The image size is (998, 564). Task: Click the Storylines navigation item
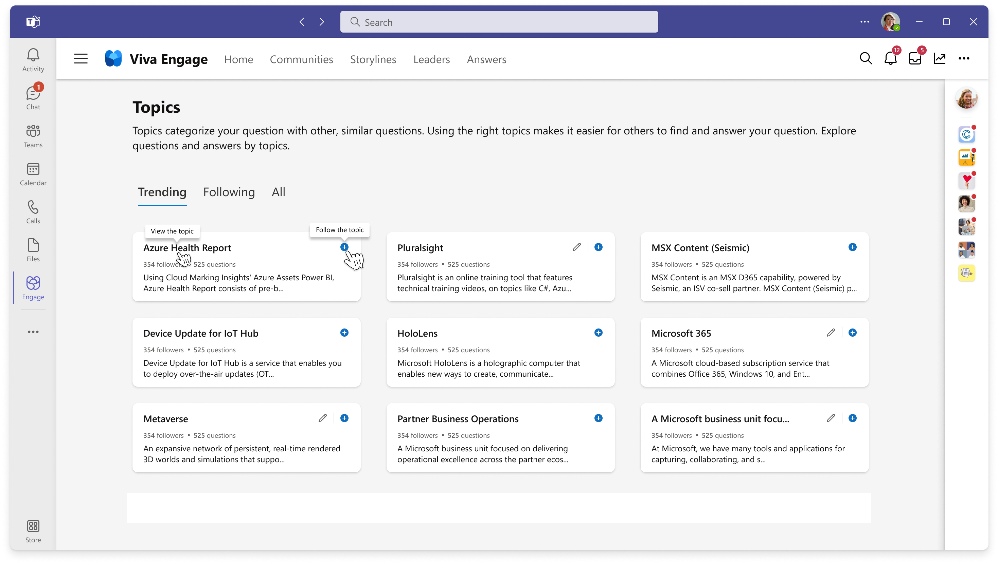(372, 59)
